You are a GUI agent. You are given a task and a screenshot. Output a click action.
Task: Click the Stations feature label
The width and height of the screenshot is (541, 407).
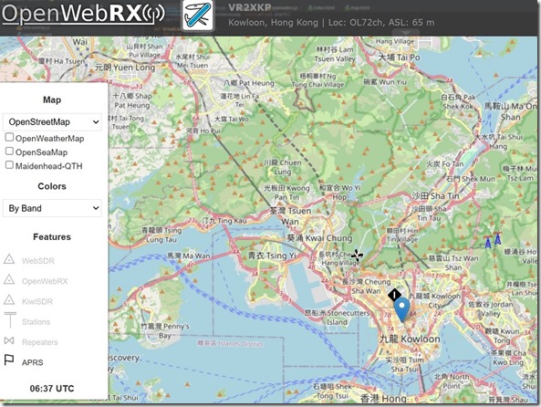(x=36, y=322)
